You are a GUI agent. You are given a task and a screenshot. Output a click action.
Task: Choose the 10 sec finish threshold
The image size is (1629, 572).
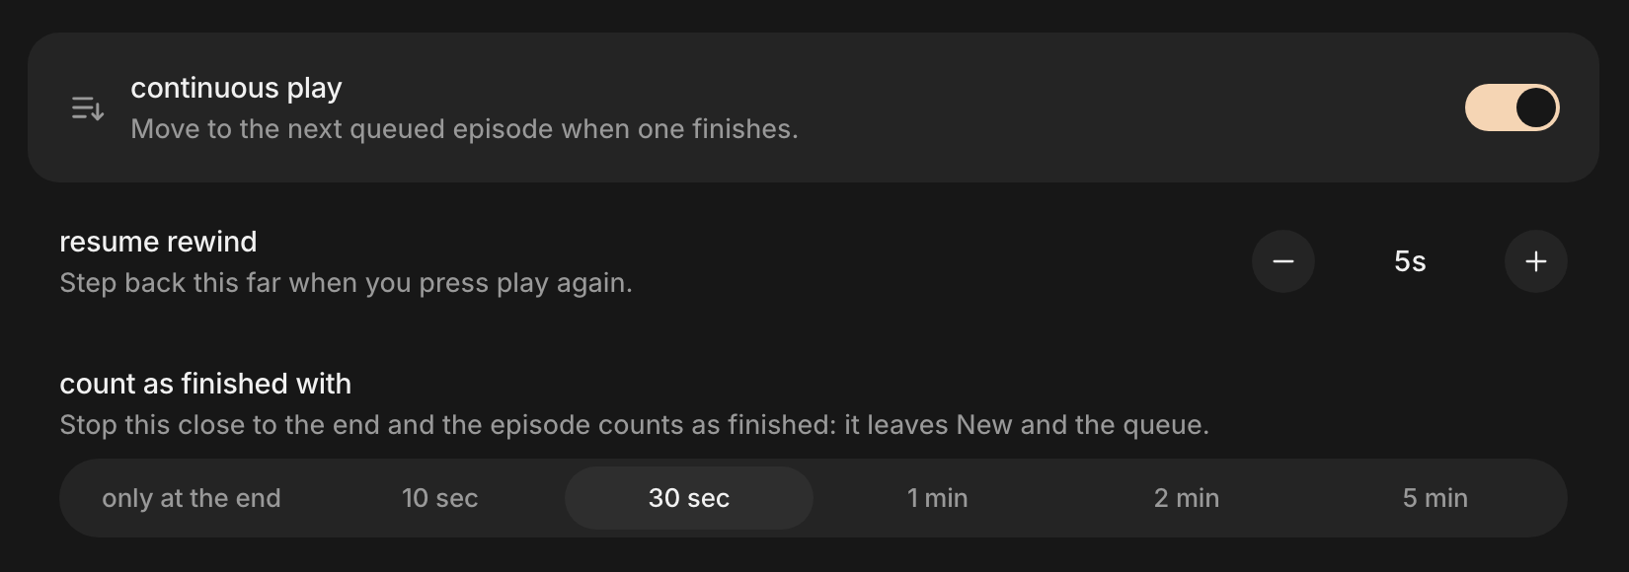pos(440,498)
